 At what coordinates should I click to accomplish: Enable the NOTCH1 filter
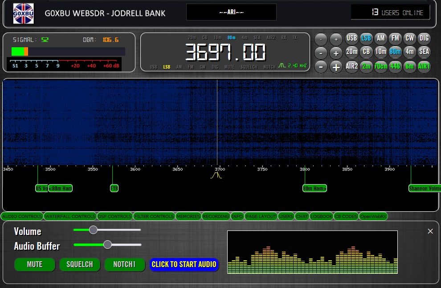coord(125,264)
